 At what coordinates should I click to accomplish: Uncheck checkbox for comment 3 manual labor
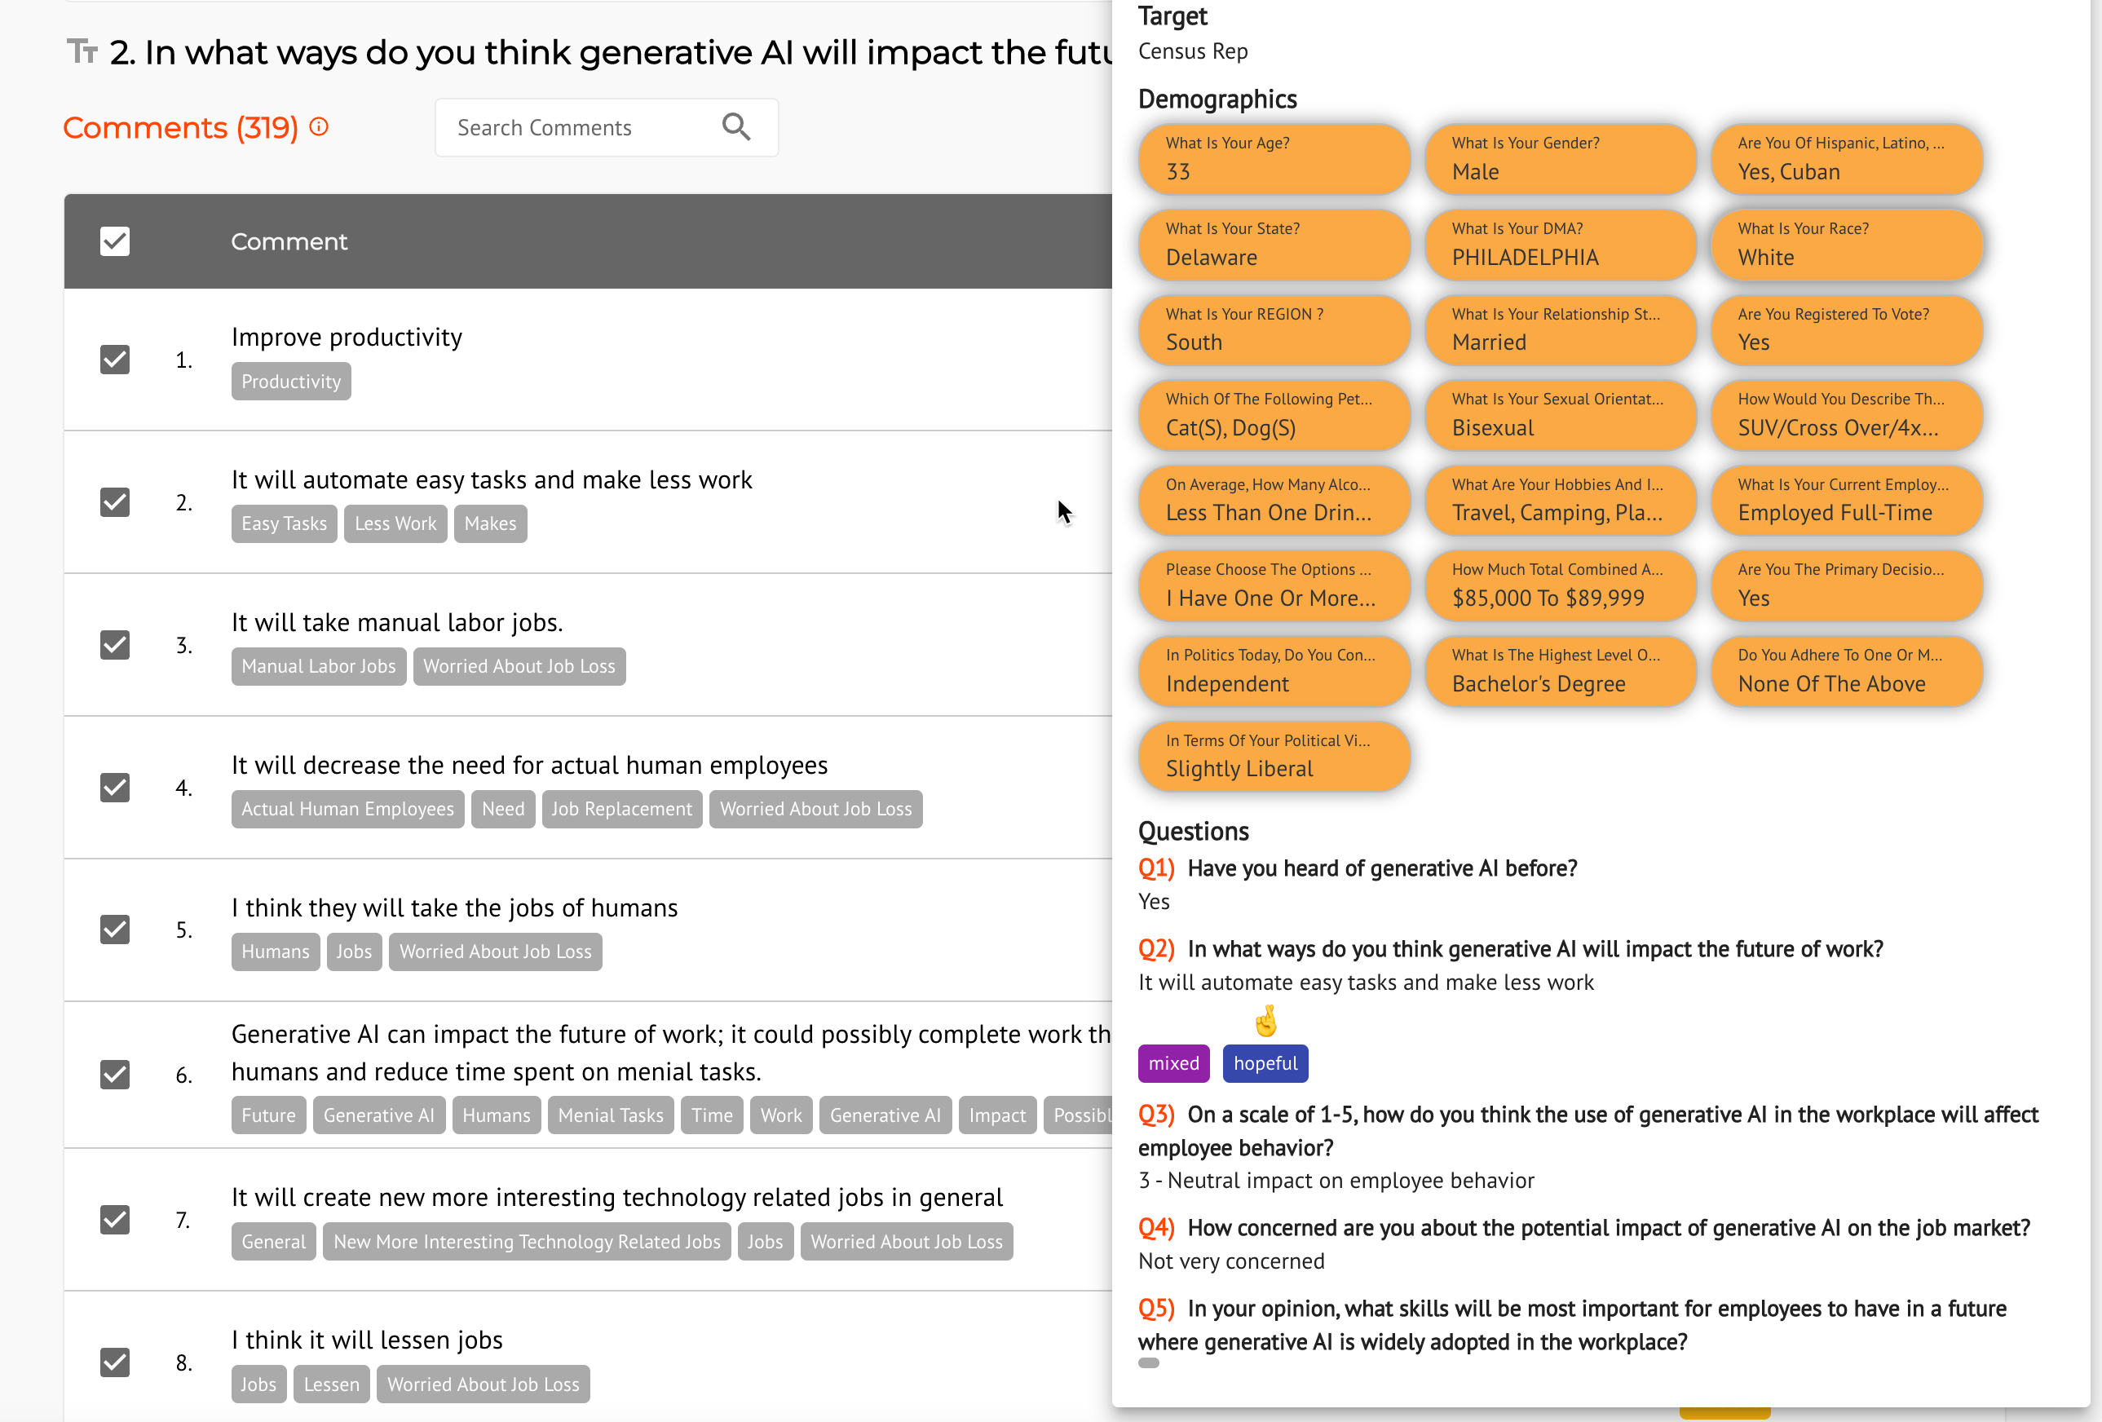(115, 645)
